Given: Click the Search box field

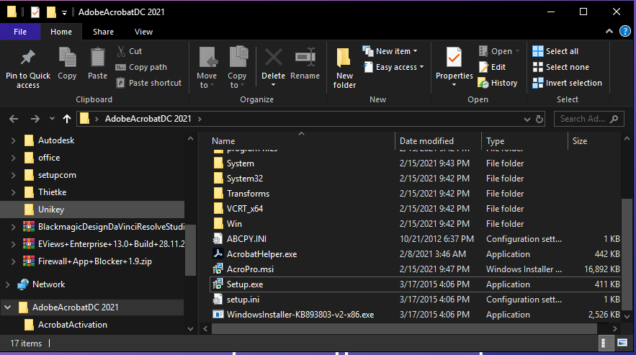Looking at the screenshot, I should click(x=589, y=119).
